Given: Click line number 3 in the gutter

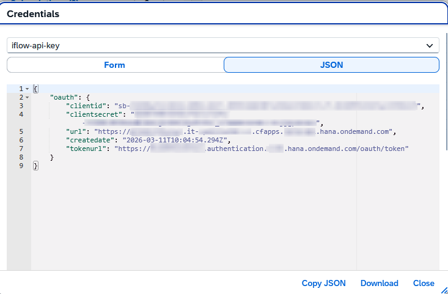Looking at the screenshot, I should 21,106.
